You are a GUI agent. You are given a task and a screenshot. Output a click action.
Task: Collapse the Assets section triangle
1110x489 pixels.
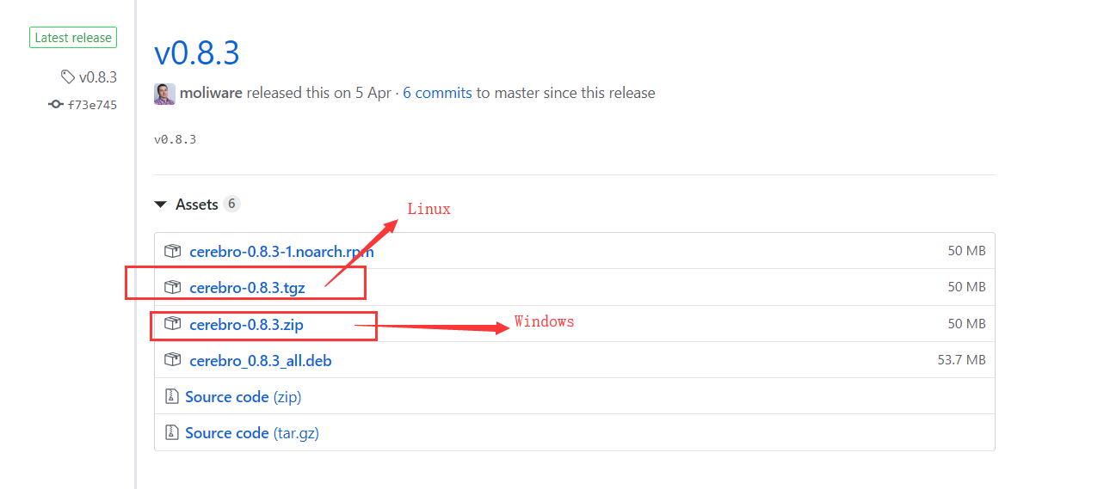[x=160, y=205]
